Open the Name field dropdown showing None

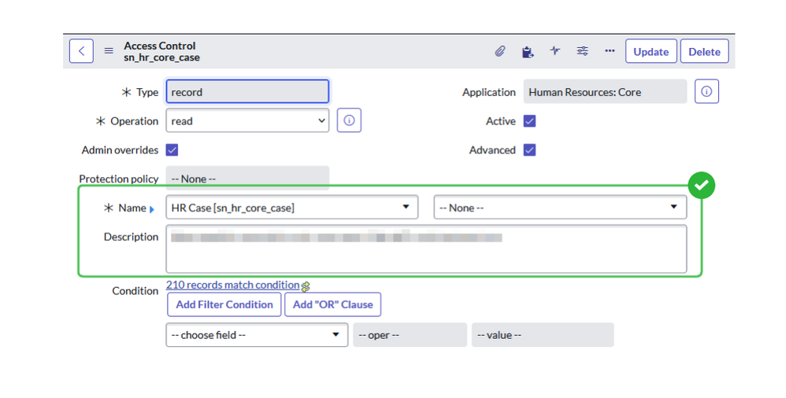click(560, 208)
